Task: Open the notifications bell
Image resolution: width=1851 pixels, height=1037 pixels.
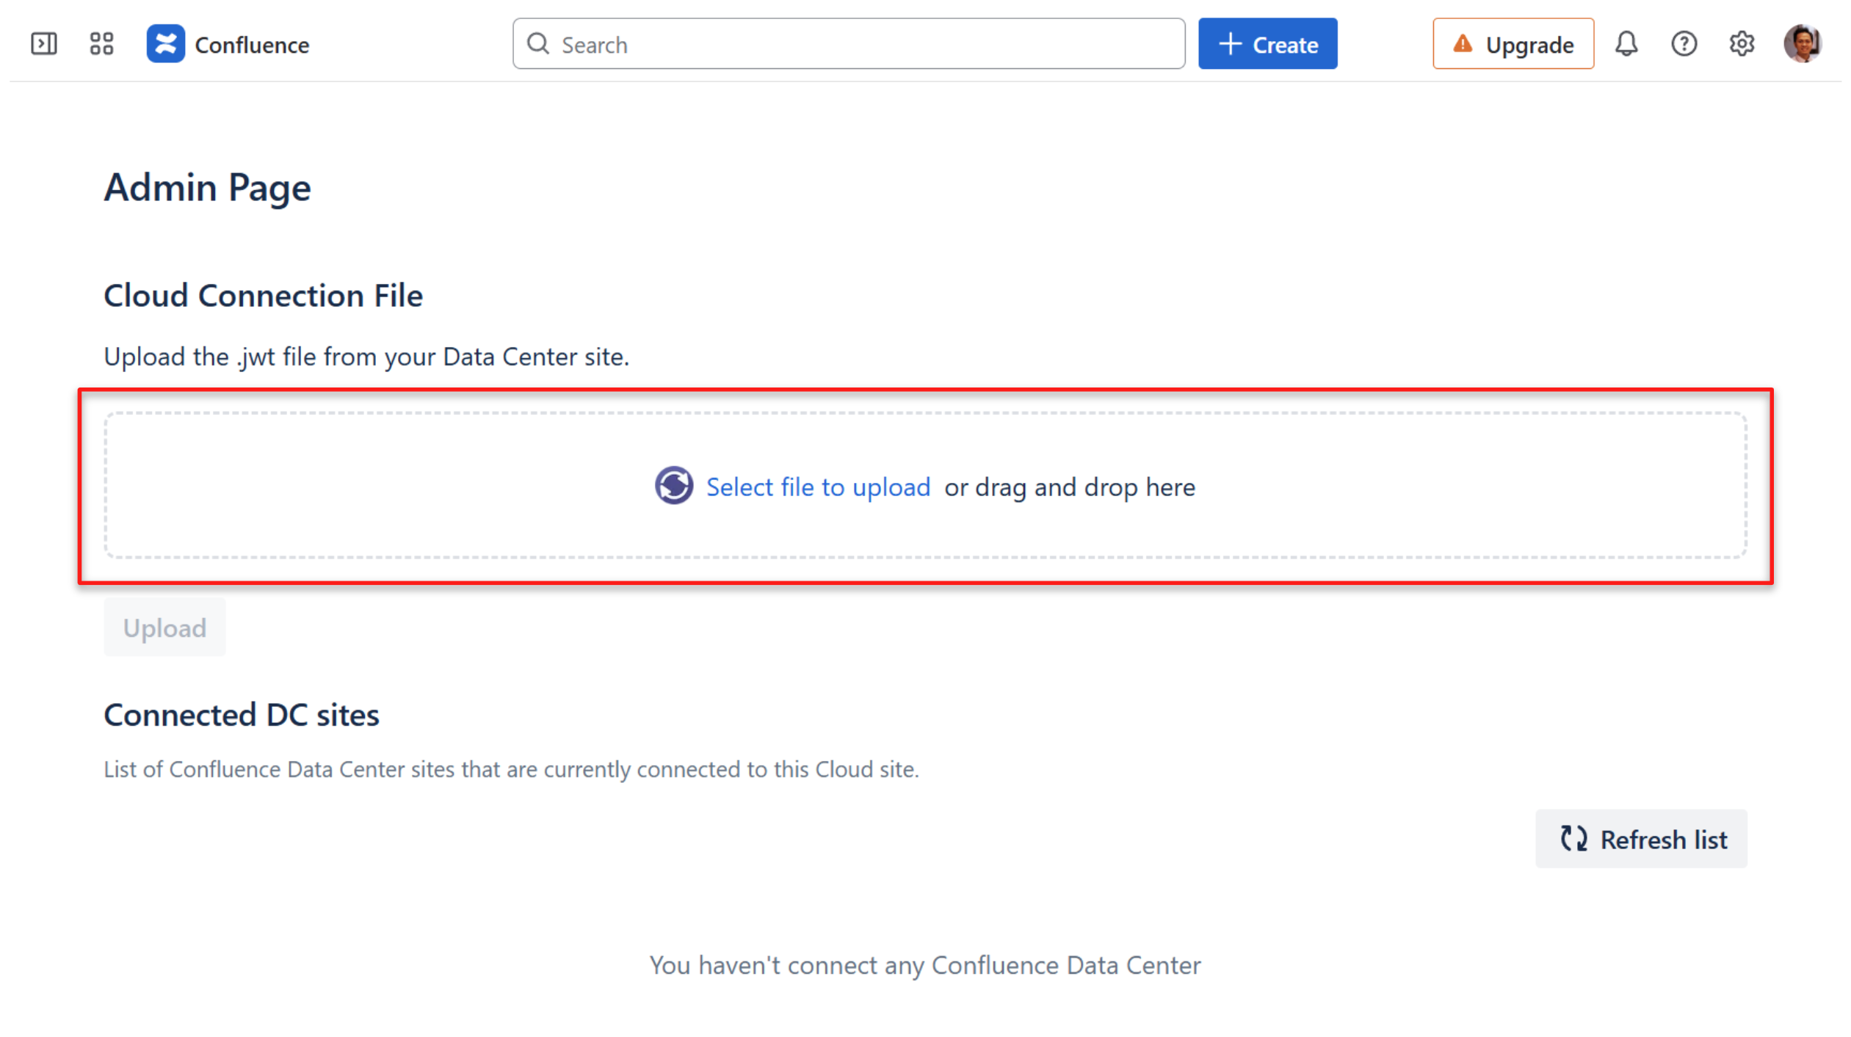Action: click(x=1626, y=44)
